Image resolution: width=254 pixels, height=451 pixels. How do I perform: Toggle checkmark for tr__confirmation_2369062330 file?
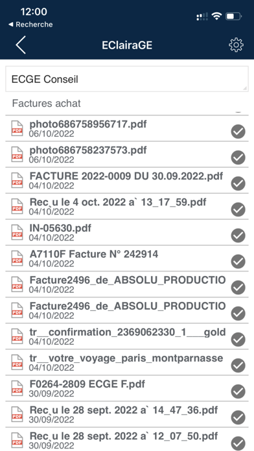click(238, 340)
